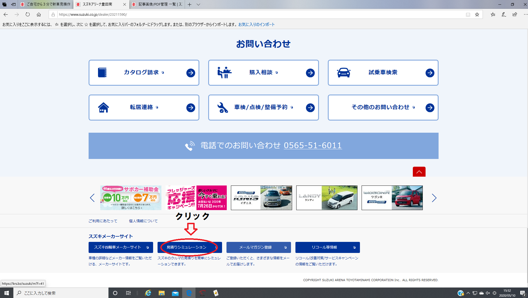Open Mail app from taskbar

click(x=175, y=293)
